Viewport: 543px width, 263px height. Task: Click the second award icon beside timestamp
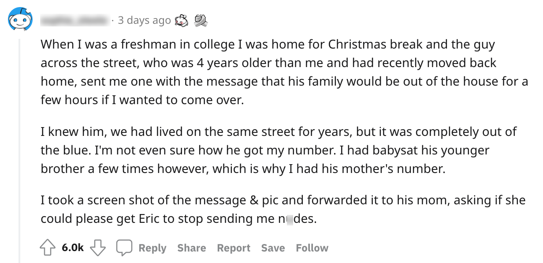pyautogui.click(x=201, y=20)
